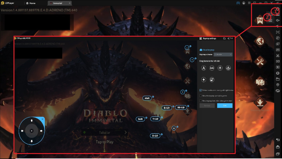Open the hamburger menu in LDPlayer title bar
This screenshot has height=159, width=282.
(x=249, y=3)
